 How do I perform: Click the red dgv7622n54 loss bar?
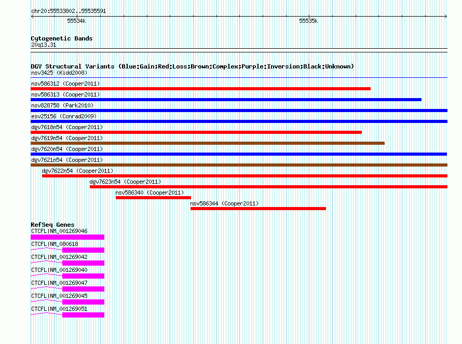[x=245, y=176]
